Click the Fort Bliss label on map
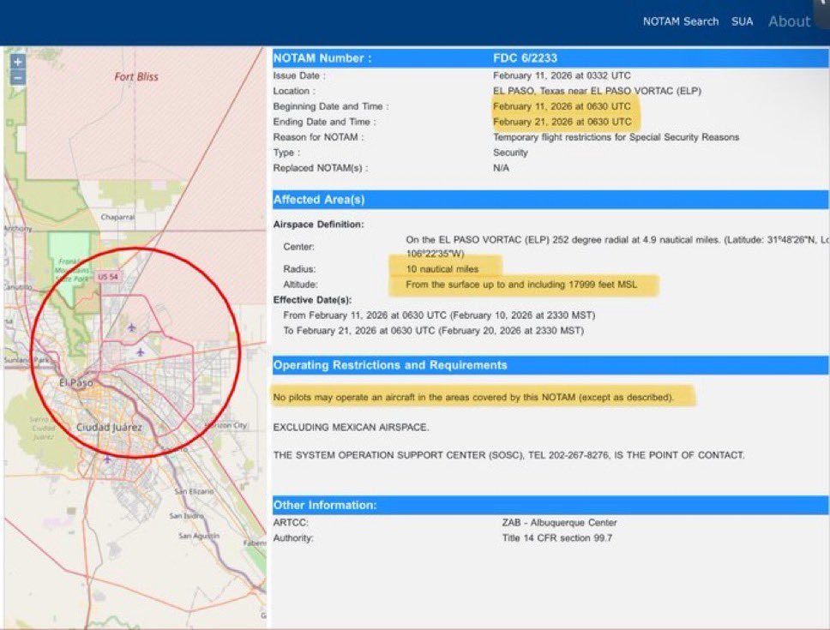Screen dimensions: 830x630 point(136,76)
